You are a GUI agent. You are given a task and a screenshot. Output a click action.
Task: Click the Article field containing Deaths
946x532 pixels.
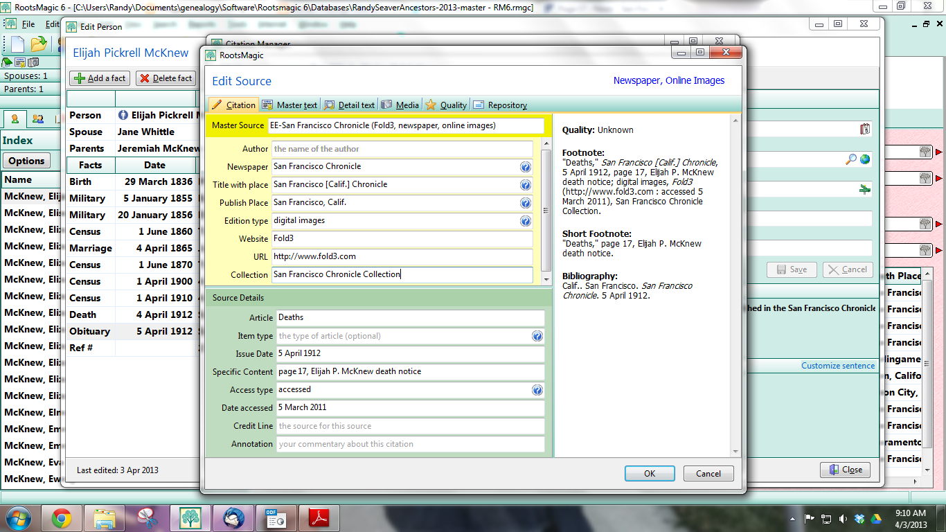click(410, 318)
